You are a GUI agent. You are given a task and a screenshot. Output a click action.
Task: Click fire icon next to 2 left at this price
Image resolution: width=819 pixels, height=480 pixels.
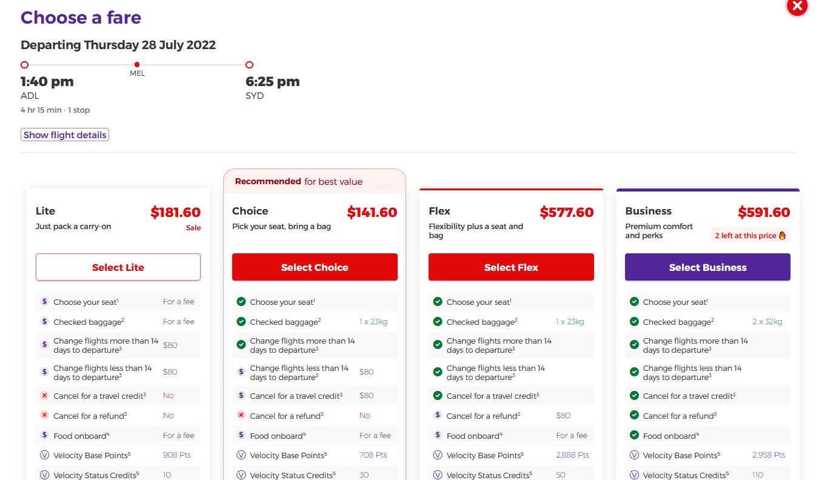point(782,236)
